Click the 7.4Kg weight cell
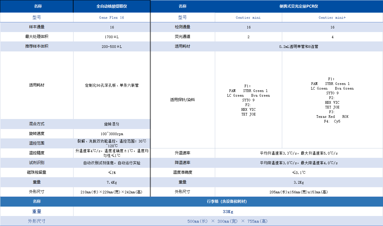 (111, 182)
